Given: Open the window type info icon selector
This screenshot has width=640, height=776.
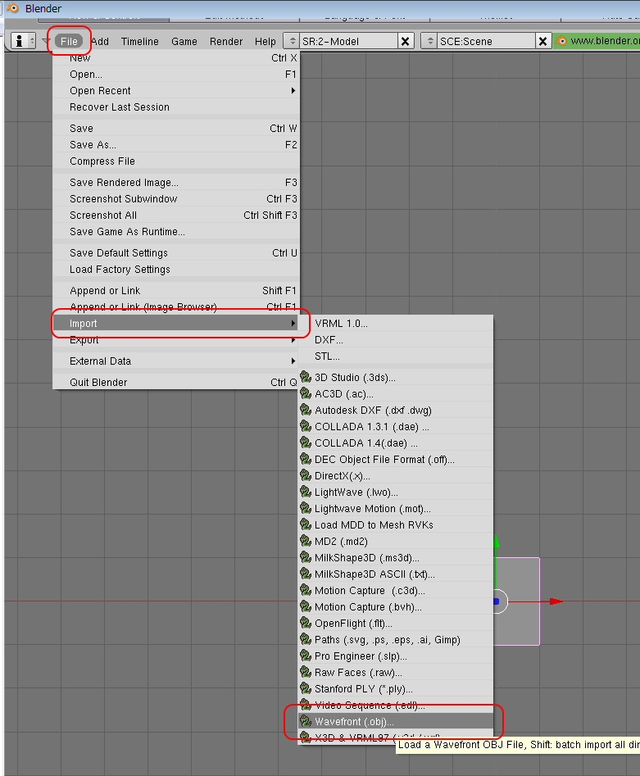Looking at the screenshot, I should point(24,41).
